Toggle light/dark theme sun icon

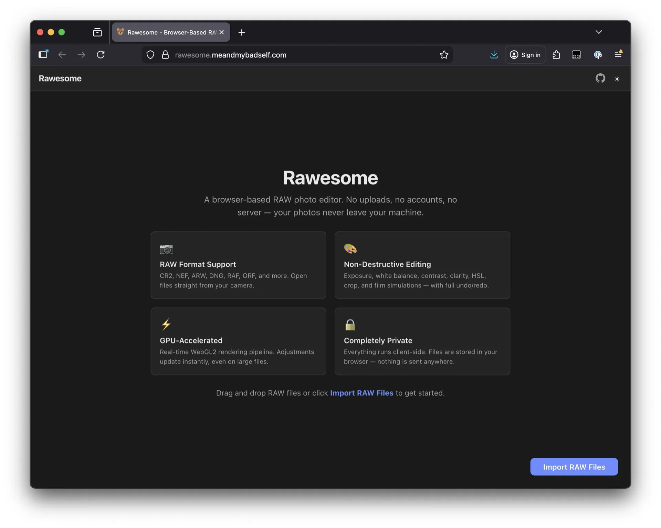pos(617,79)
